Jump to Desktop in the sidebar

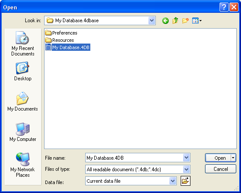click(x=23, y=71)
